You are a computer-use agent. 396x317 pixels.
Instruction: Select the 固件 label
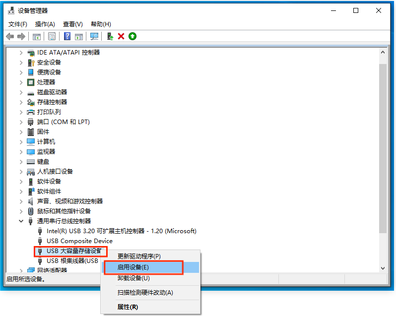[x=43, y=132]
